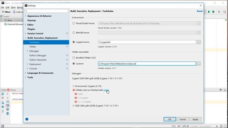The width and height of the screenshot is (228, 128).
Task: Expand Languages & Frameworks section
Action: [x=26, y=73]
